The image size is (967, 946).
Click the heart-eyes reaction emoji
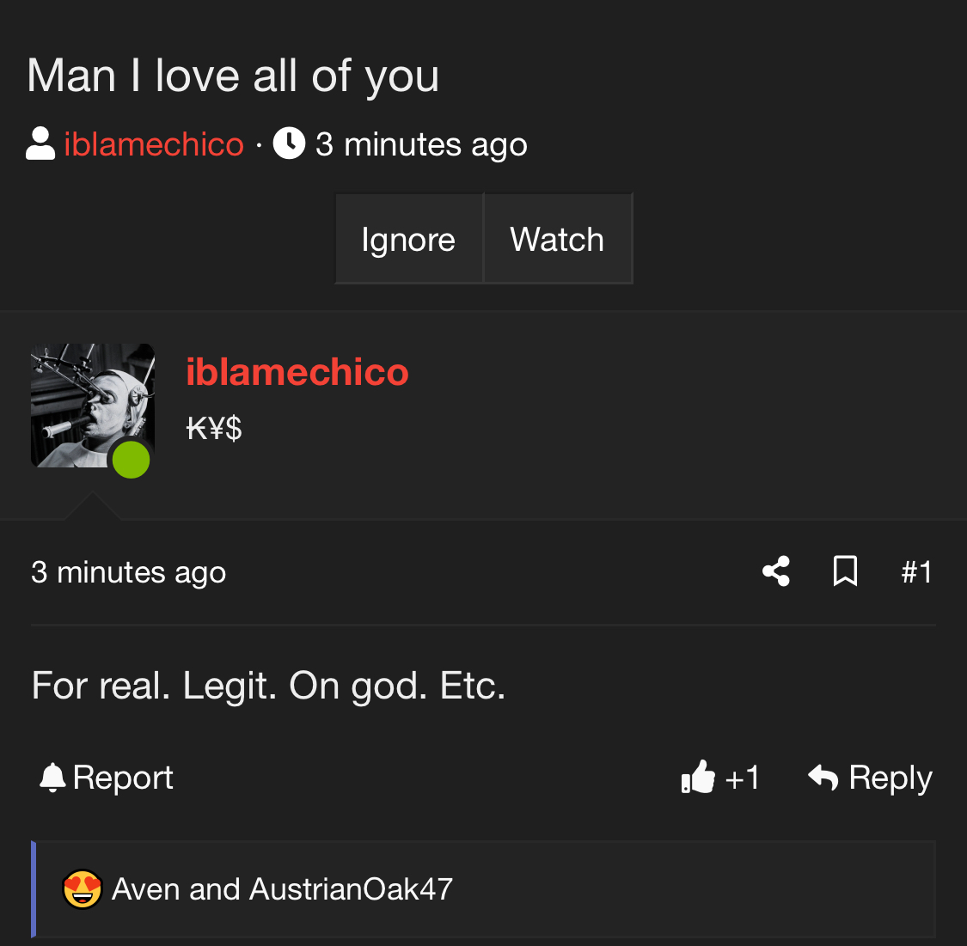click(x=82, y=889)
